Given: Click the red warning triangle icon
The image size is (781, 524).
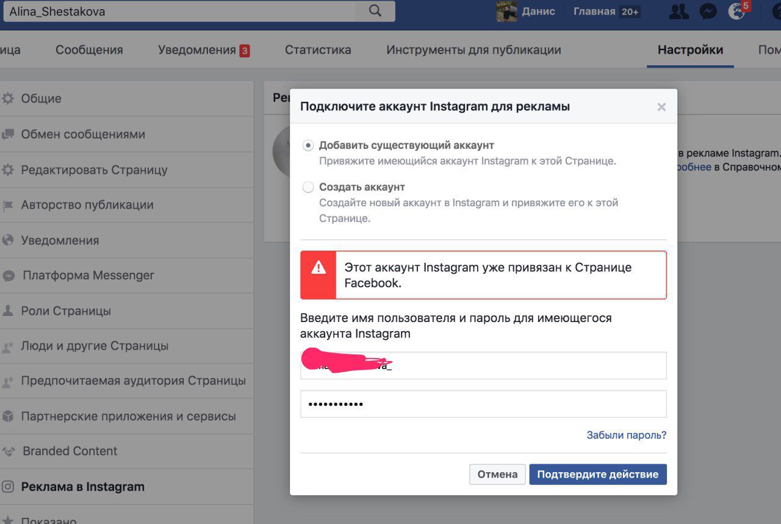Looking at the screenshot, I should pos(319,267).
